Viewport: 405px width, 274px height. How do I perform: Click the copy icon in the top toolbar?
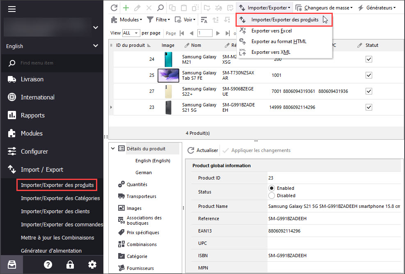172,8
